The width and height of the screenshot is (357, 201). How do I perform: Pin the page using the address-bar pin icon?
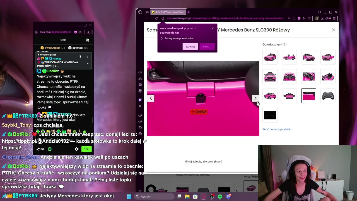[x=289, y=18]
